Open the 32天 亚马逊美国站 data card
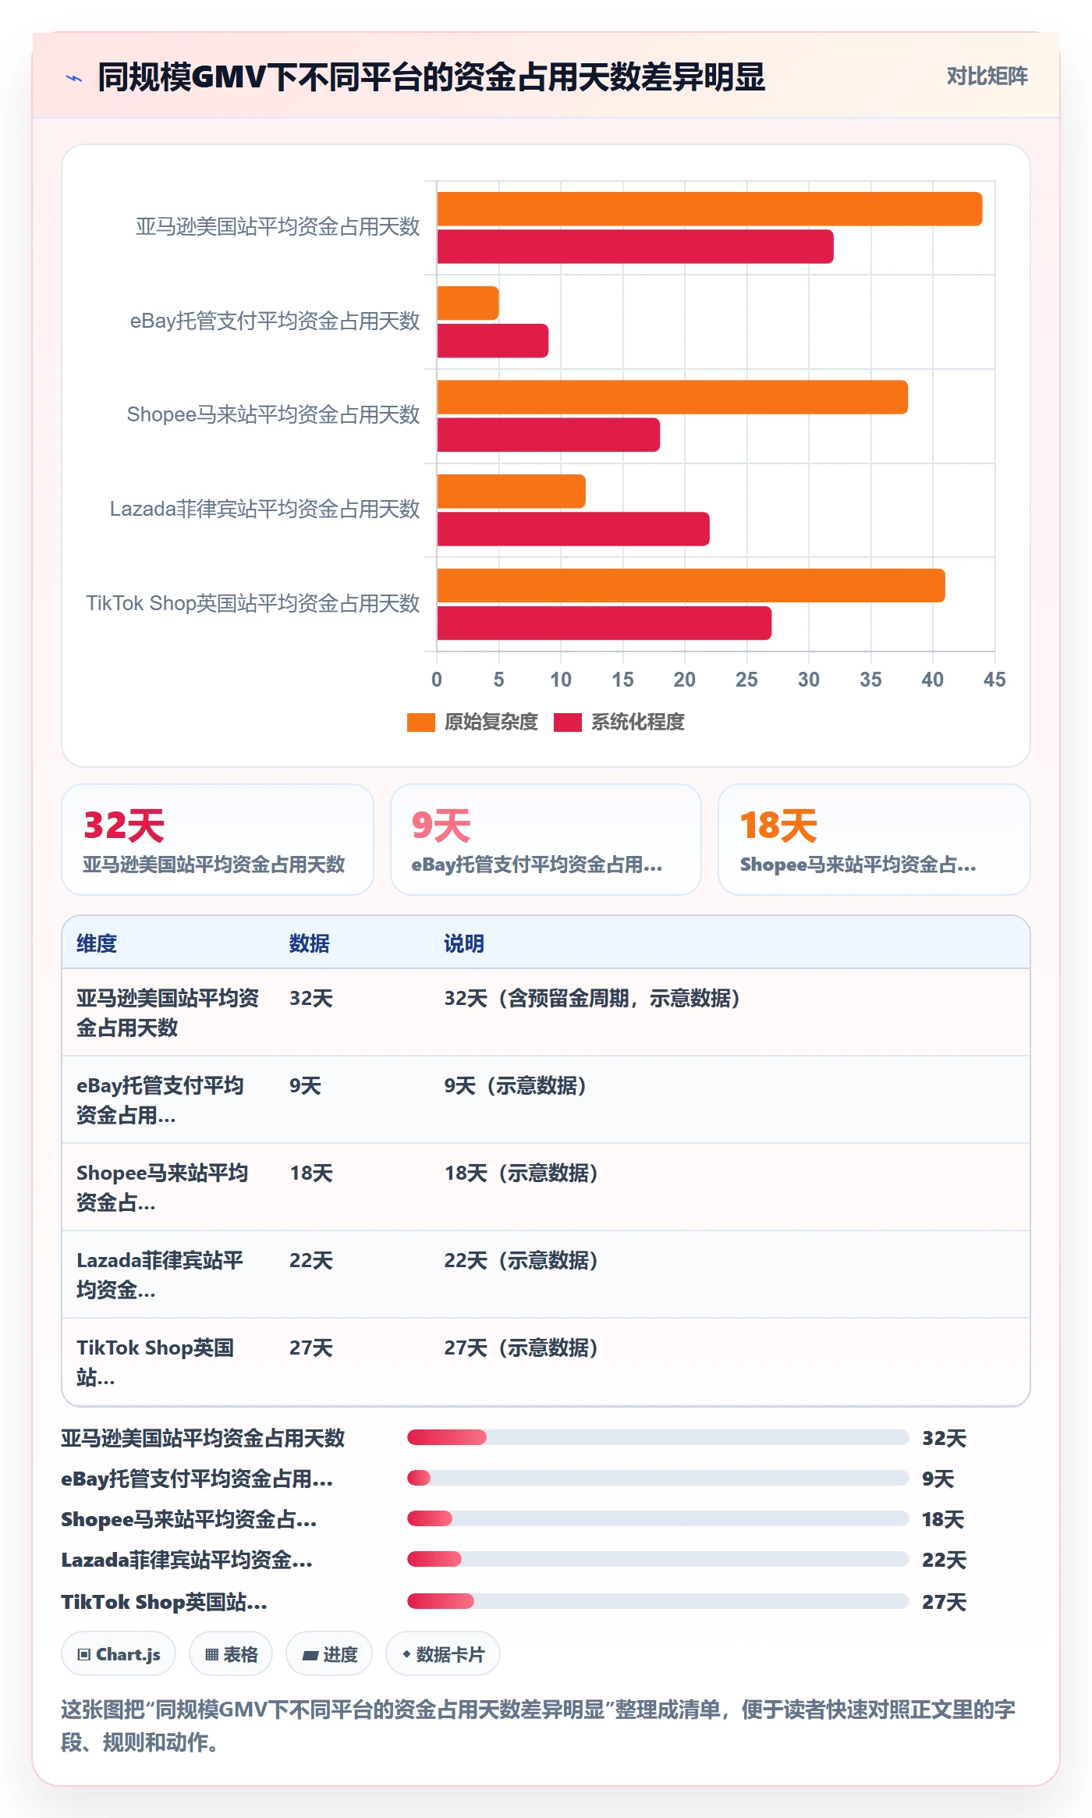 pyautogui.click(x=218, y=840)
